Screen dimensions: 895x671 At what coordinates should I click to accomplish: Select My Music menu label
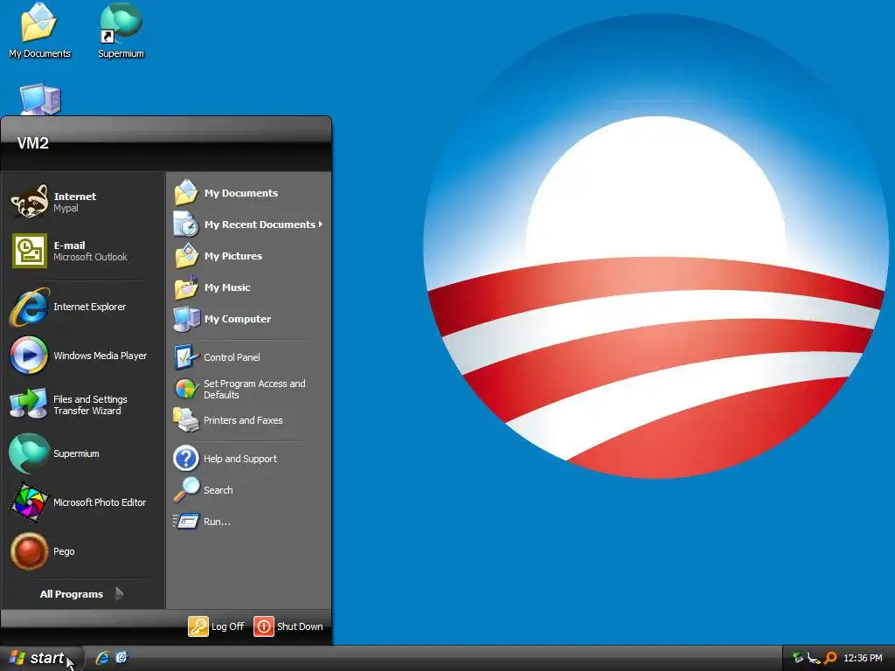(227, 287)
